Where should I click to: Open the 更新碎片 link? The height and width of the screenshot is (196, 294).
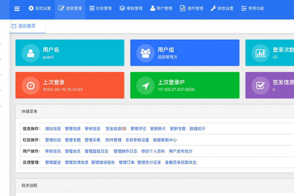click(x=158, y=129)
